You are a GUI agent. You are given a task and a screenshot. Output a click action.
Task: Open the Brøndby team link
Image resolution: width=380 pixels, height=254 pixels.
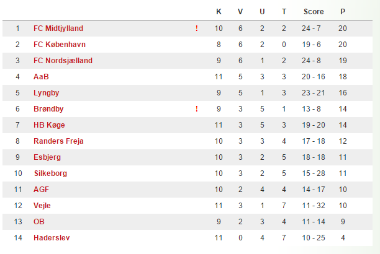[48, 109]
